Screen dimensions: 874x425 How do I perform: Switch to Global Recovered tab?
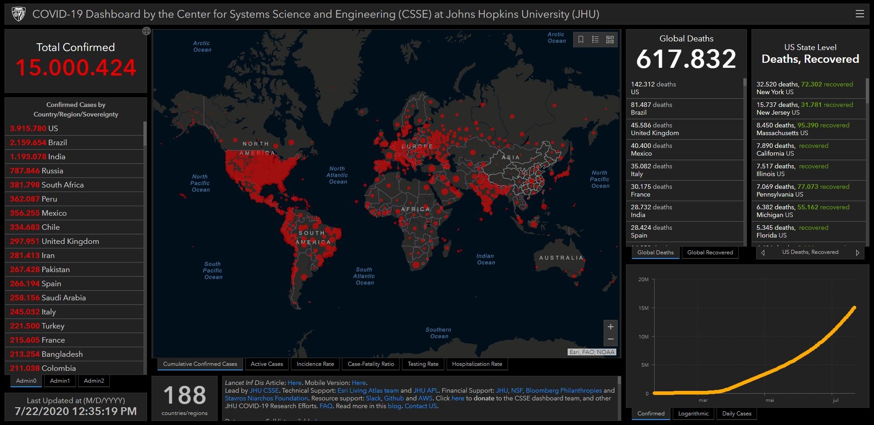710,253
